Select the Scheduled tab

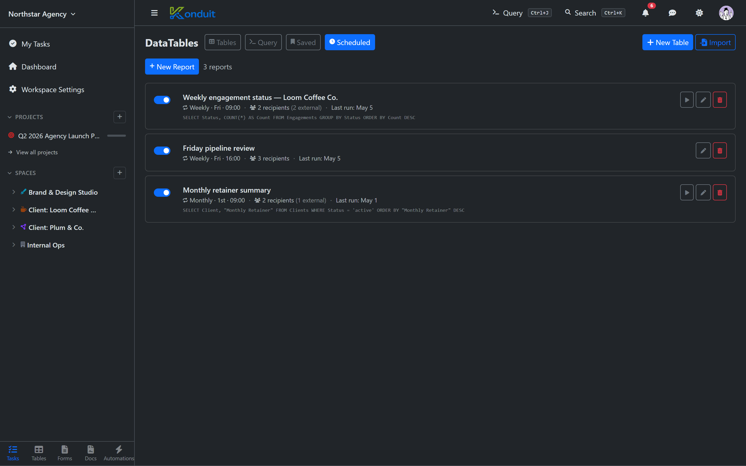click(350, 42)
